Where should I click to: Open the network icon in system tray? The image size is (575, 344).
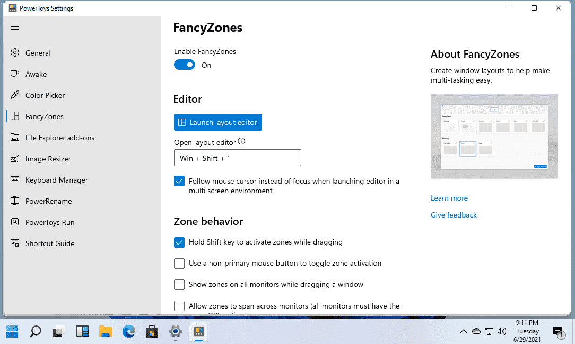(x=489, y=331)
